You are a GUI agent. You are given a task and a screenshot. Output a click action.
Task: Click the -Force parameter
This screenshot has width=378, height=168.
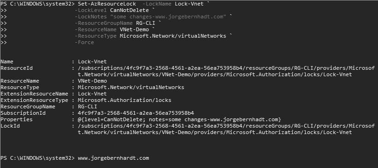click(84, 43)
